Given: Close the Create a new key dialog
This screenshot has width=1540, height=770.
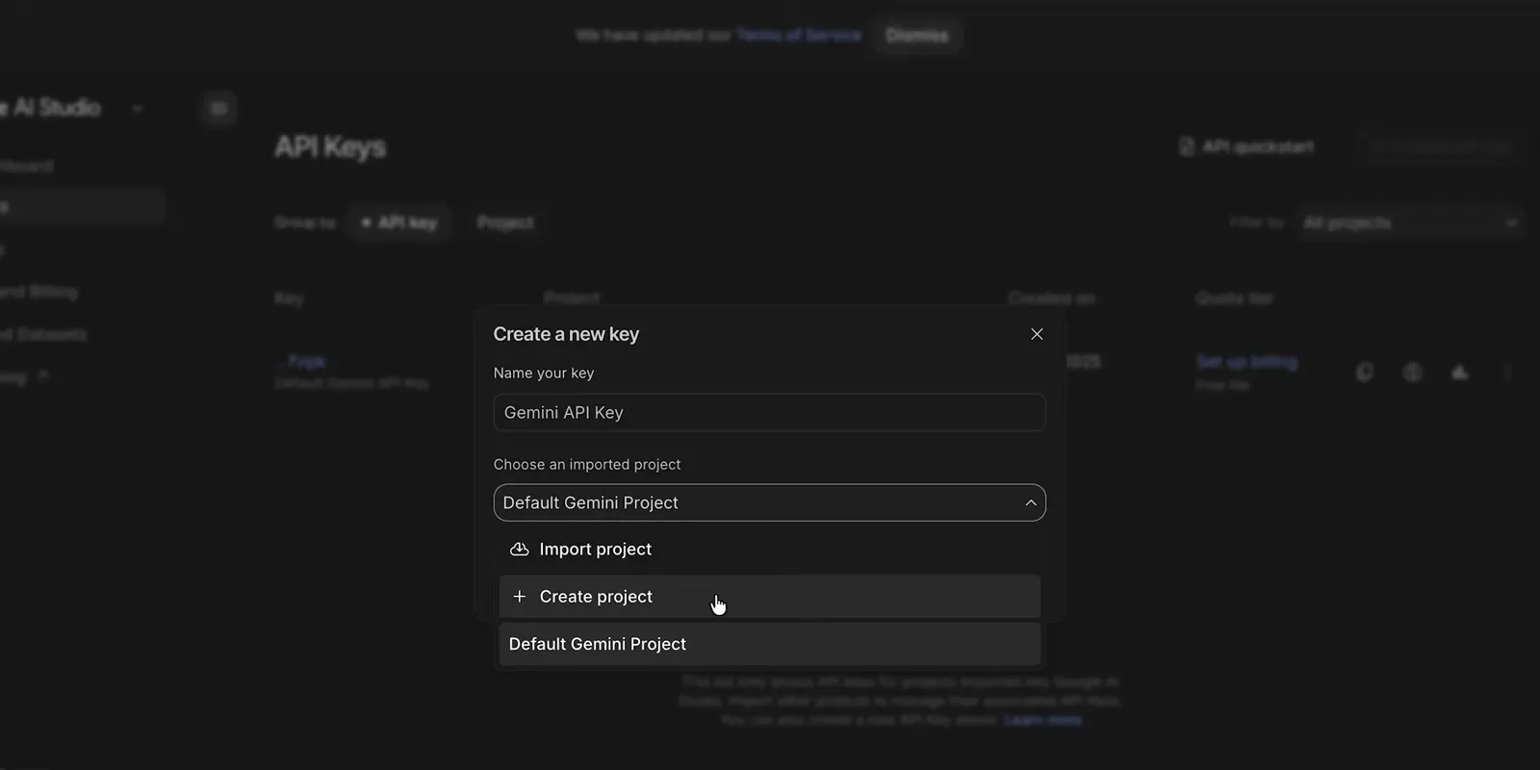Looking at the screenshot, I should (1037, 334).
